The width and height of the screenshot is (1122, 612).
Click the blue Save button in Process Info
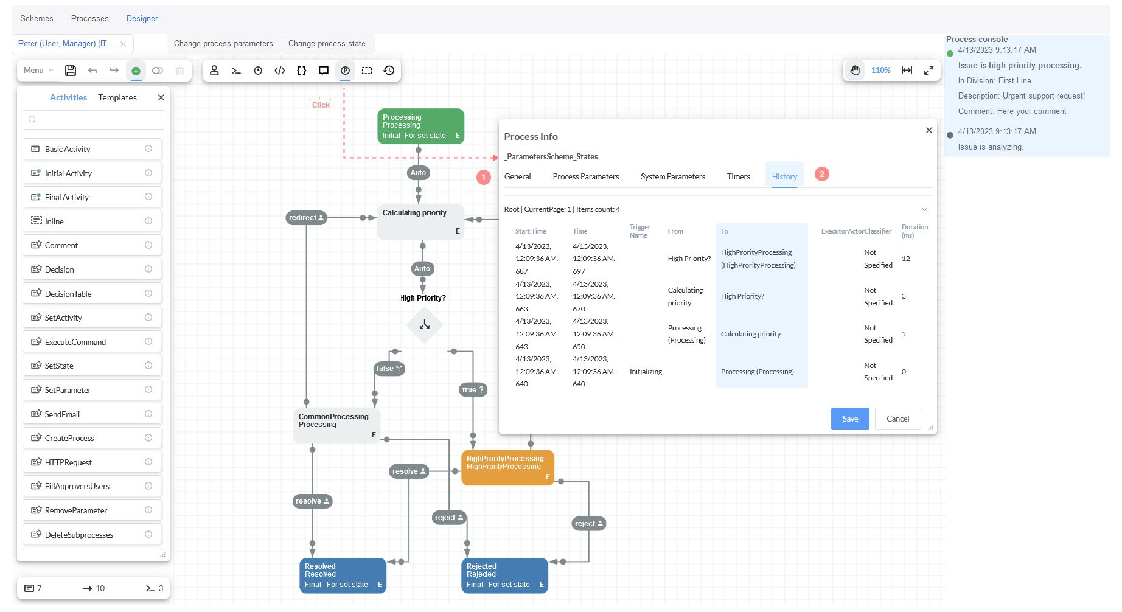pos(850,419)
